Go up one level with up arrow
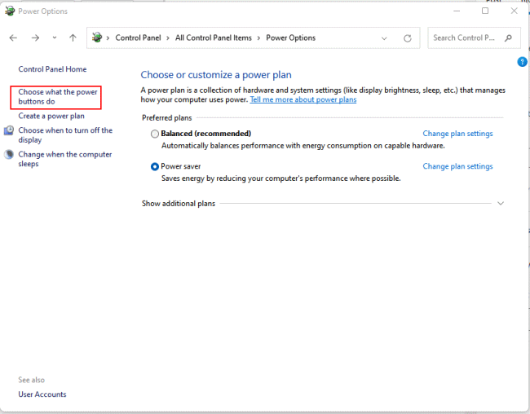Screen dimensions: 530x414 point(73,37)
